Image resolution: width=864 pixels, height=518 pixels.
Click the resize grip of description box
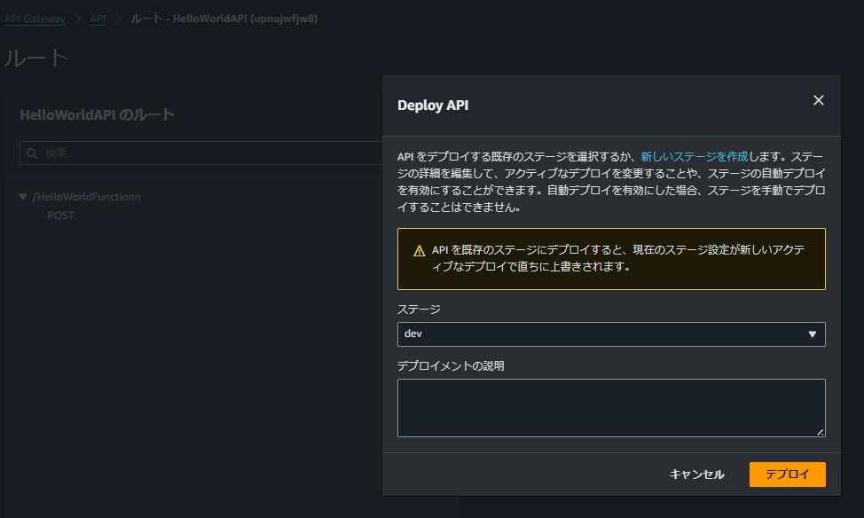coord(820,432)
